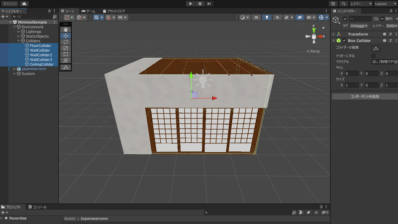This screenshot has height=224, width=398.
Task: Select the Rotate tool in scene toolbar
Action: 66,42
